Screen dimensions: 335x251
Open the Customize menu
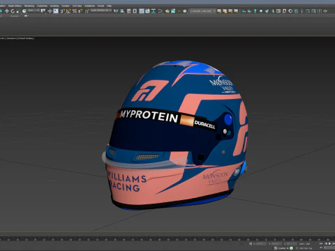click(x=42, y=6)
